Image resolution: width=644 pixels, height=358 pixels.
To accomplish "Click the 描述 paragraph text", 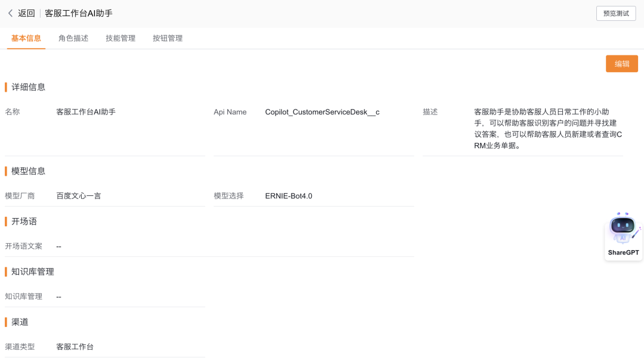I will click(547, 129).
